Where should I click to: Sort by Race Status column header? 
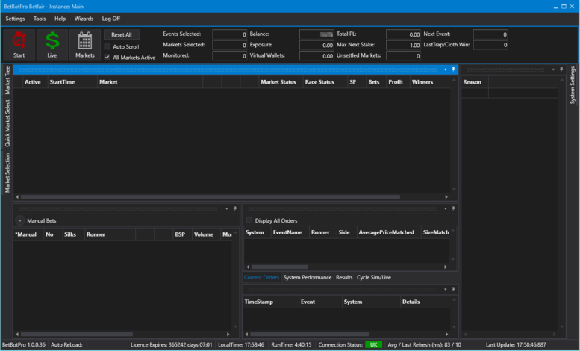click(325, 82)
